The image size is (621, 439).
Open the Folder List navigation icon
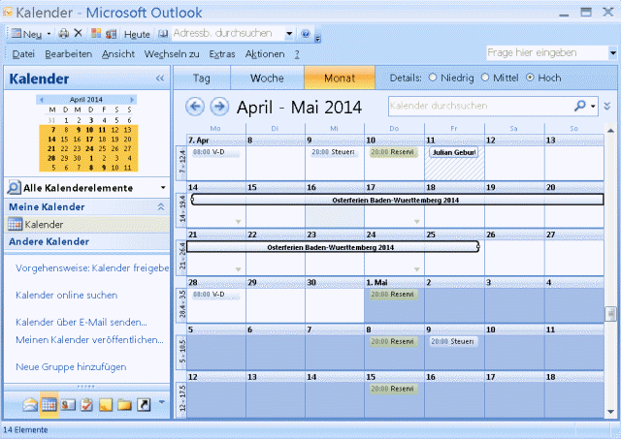point(124,404)
